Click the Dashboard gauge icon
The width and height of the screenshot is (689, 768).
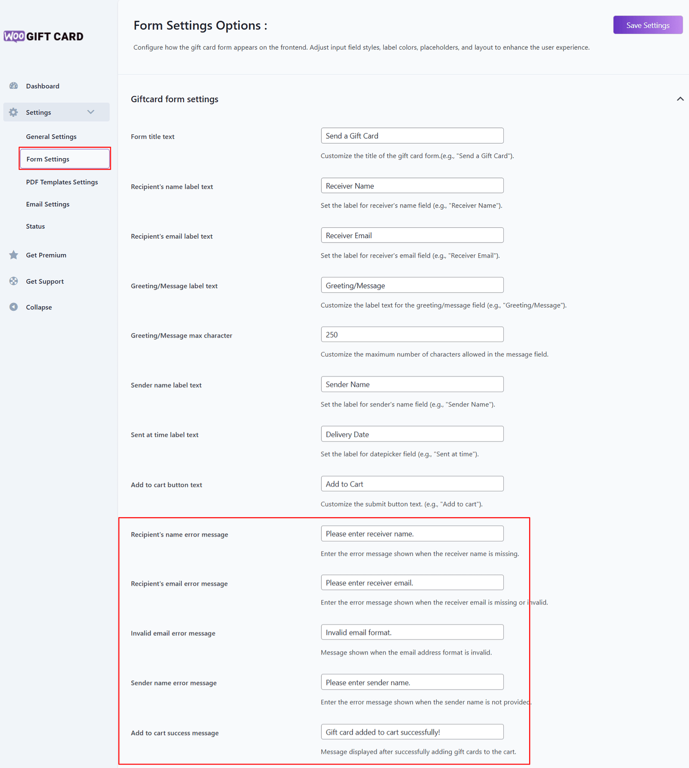click(x=14, y=86)
